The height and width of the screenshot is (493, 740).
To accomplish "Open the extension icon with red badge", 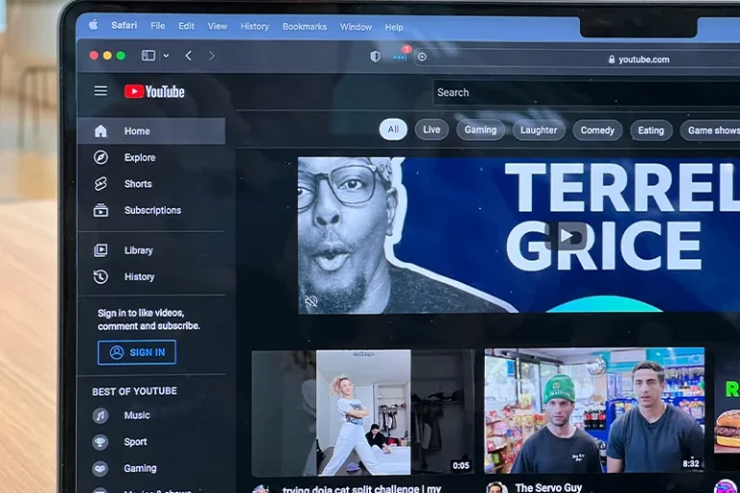I will tap(400, 55).
